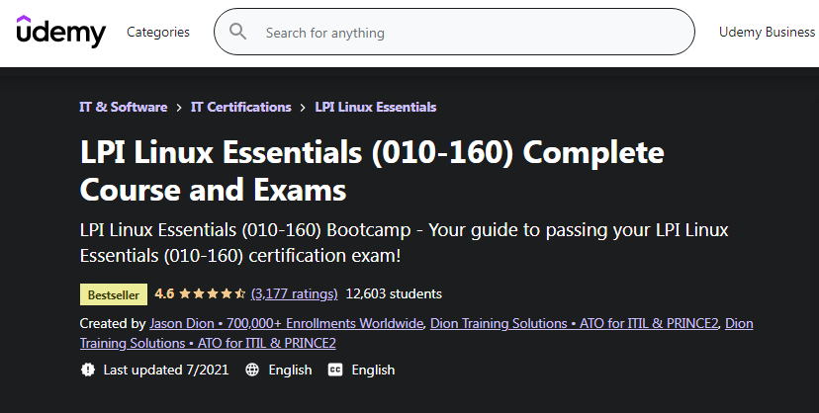Go to IT & Software breadcrumb
The image size is (819, 413).
click(x=124, y=107)
